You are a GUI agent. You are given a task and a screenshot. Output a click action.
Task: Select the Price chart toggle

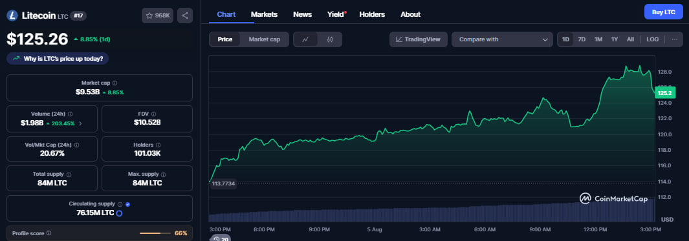pos(225,39)
